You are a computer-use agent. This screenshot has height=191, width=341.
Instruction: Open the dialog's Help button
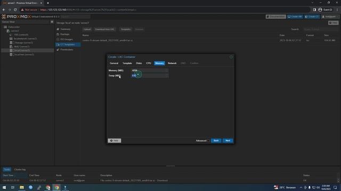pos(115,141)
